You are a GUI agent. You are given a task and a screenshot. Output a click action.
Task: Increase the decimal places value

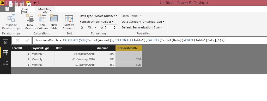pos(115,26)
